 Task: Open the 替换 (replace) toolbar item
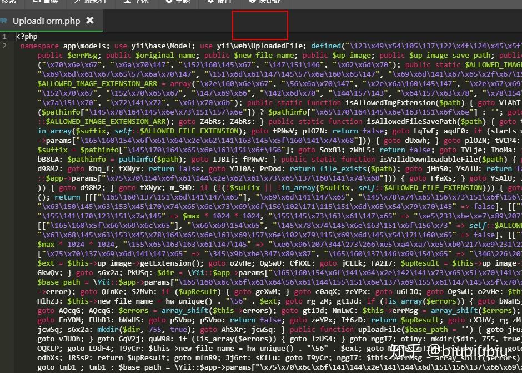46,2
